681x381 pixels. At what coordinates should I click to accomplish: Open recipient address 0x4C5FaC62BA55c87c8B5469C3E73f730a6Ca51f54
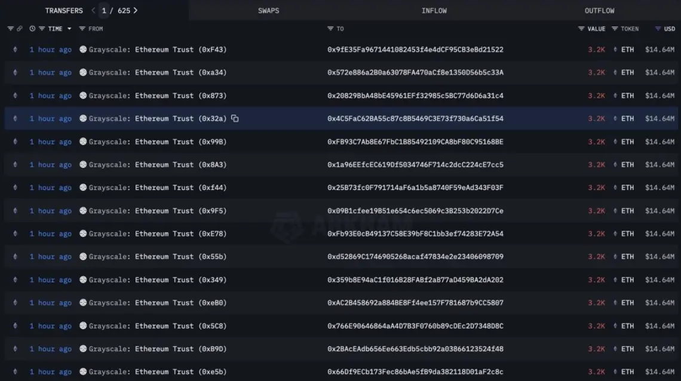pos(415,118)
